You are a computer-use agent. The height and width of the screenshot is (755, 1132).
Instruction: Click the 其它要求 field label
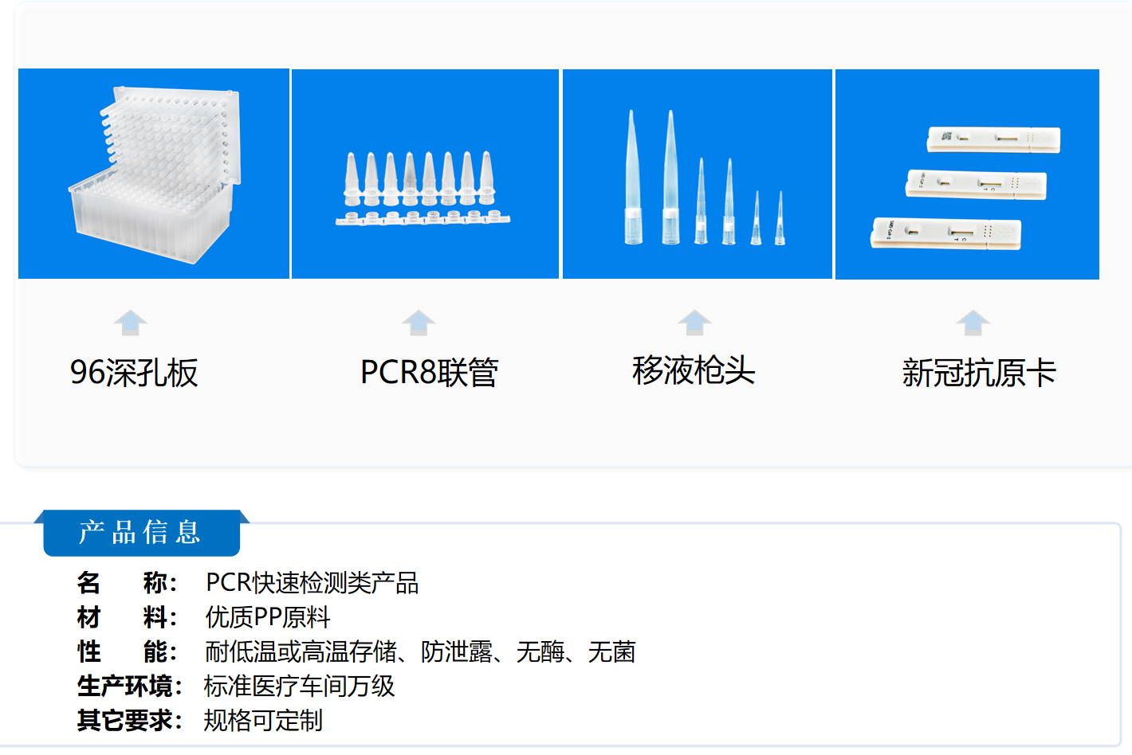pos(129,720)
